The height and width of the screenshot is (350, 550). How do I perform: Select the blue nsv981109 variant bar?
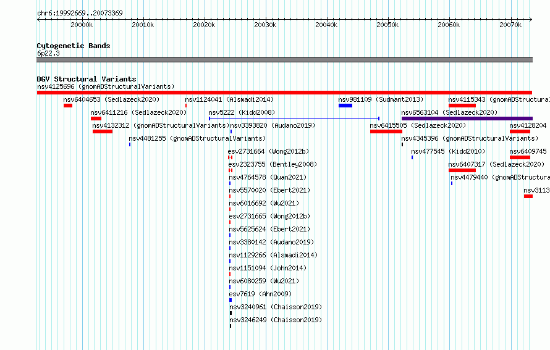click(345, 106)
